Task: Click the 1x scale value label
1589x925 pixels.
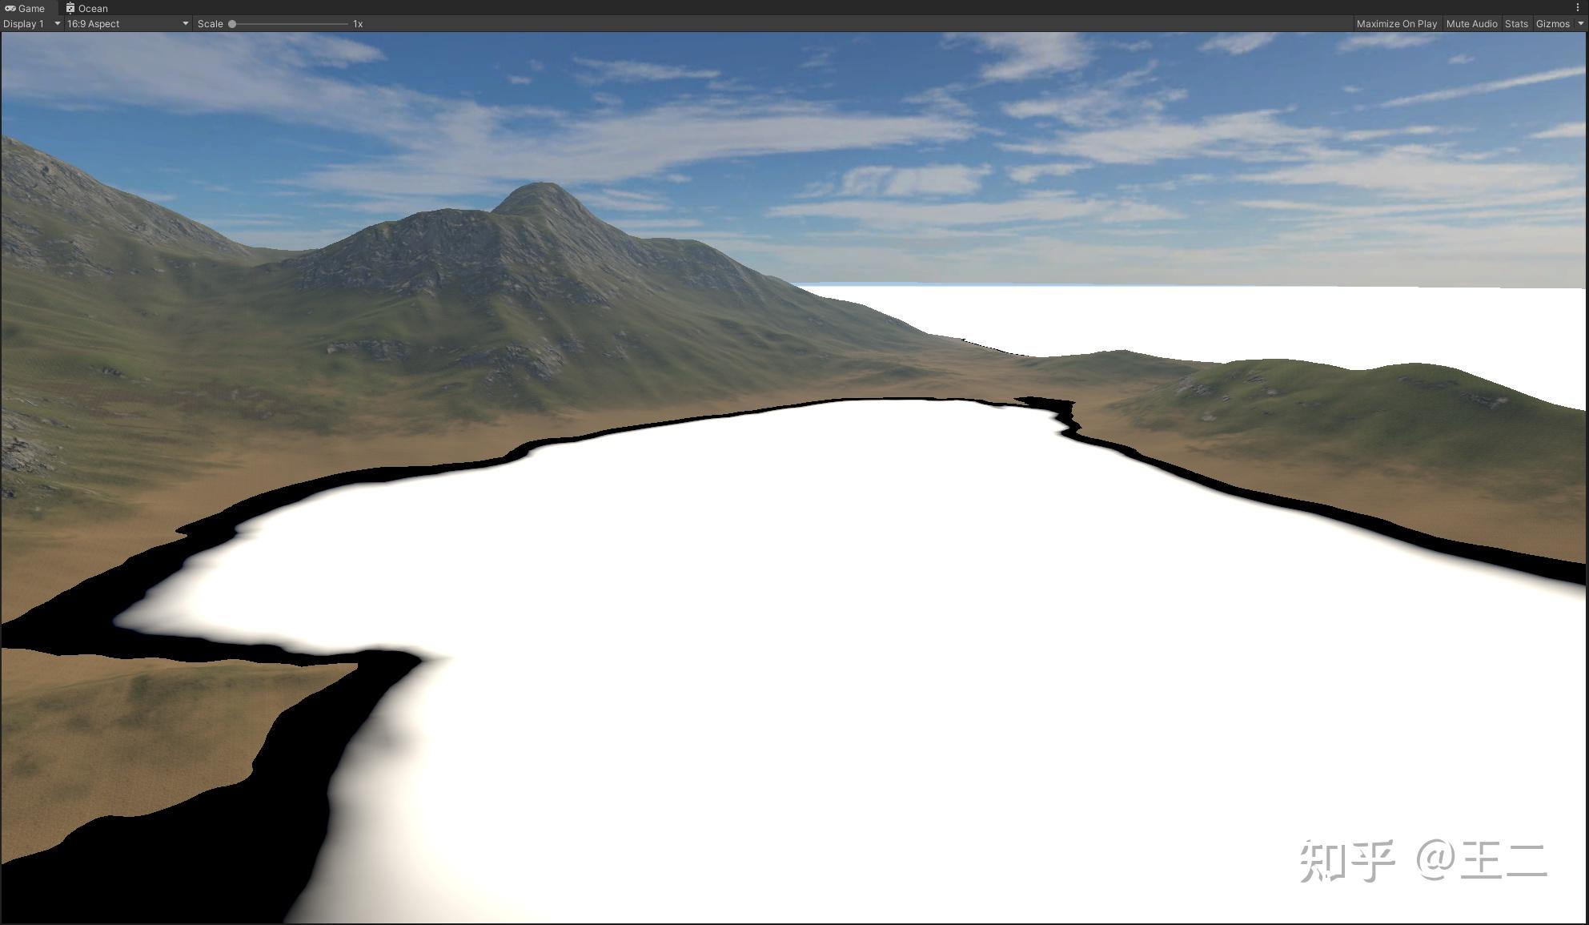Action: coord(358,24)
